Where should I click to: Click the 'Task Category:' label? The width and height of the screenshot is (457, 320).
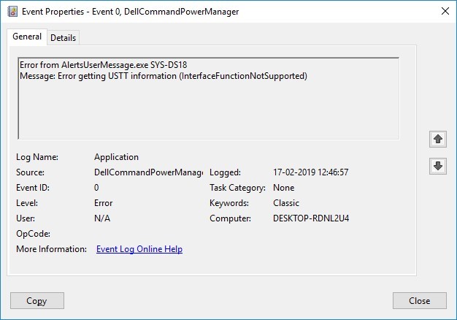coord(237,188)
